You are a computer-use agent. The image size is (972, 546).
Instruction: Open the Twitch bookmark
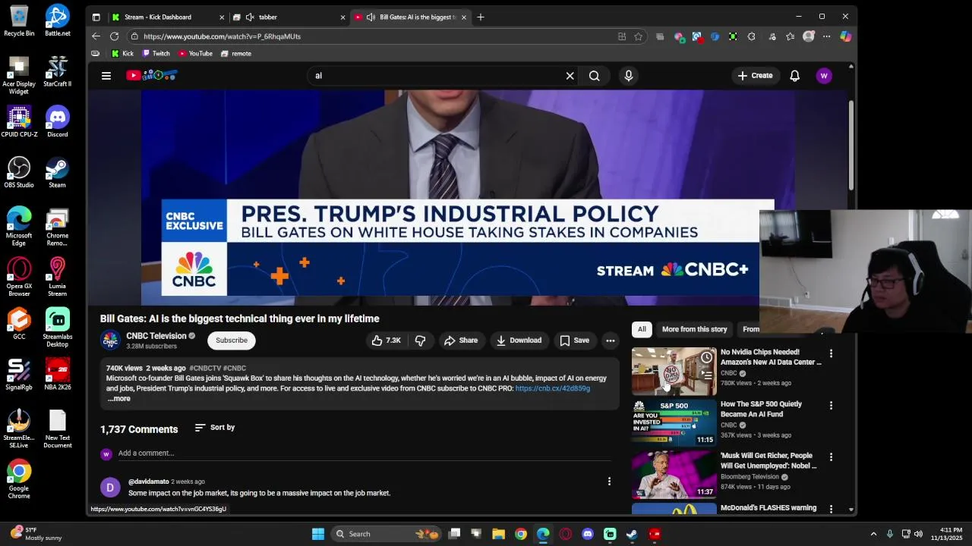156,54
